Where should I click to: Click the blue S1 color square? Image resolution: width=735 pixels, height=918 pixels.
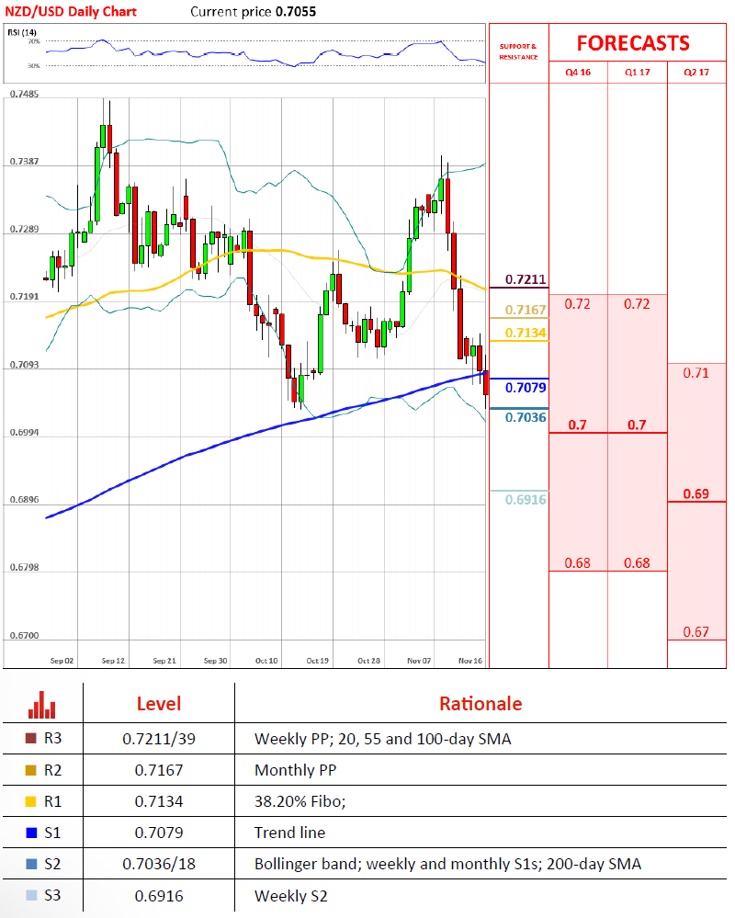pyautogui.click(x=35, y=833)
